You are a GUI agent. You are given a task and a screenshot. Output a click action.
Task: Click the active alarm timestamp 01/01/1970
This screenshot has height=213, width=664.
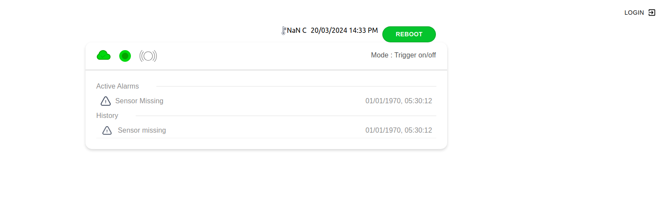coord(398,101)
